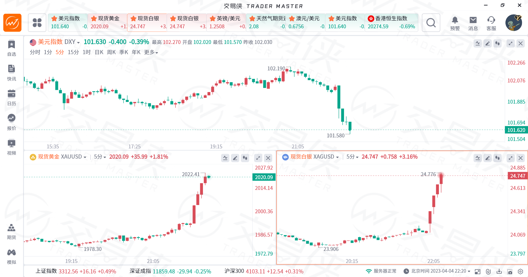Switch DXY chart to 年K timeframe
Screen dimensions: 528x277
click(136, 52)
